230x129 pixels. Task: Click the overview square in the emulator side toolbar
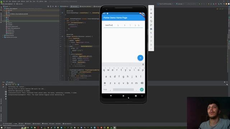point(151,45)
